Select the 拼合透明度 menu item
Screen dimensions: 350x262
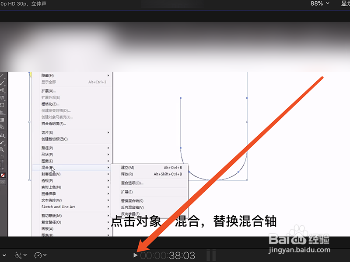pyautogui.click(x=53, y=123)
